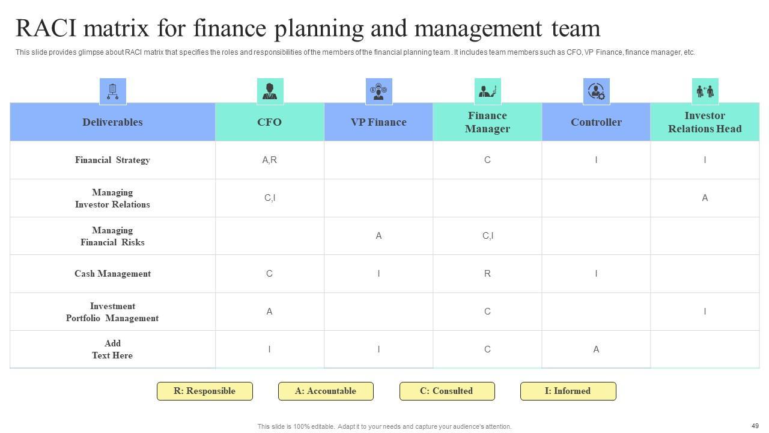The height and width of the screenshot is (433, 769).
Task: Select the Finance Manager presenter icon
Action: [x=487, y=91]
